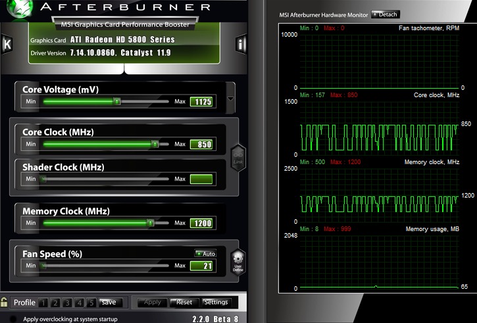This screenshot has height=323, width=477.
Task: Toggle Auto fan speed
Action: pyautogui.click(x=205, y=253)
